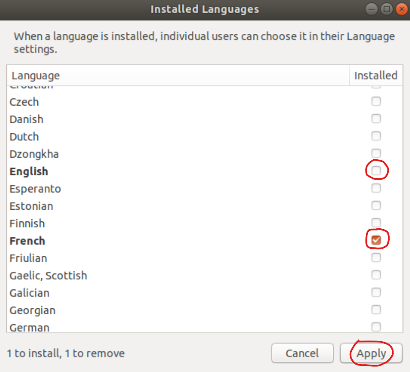Tick the Georgian installed checkbox
Viewport: 410px width, 372px height.
[x=376, y=309]
